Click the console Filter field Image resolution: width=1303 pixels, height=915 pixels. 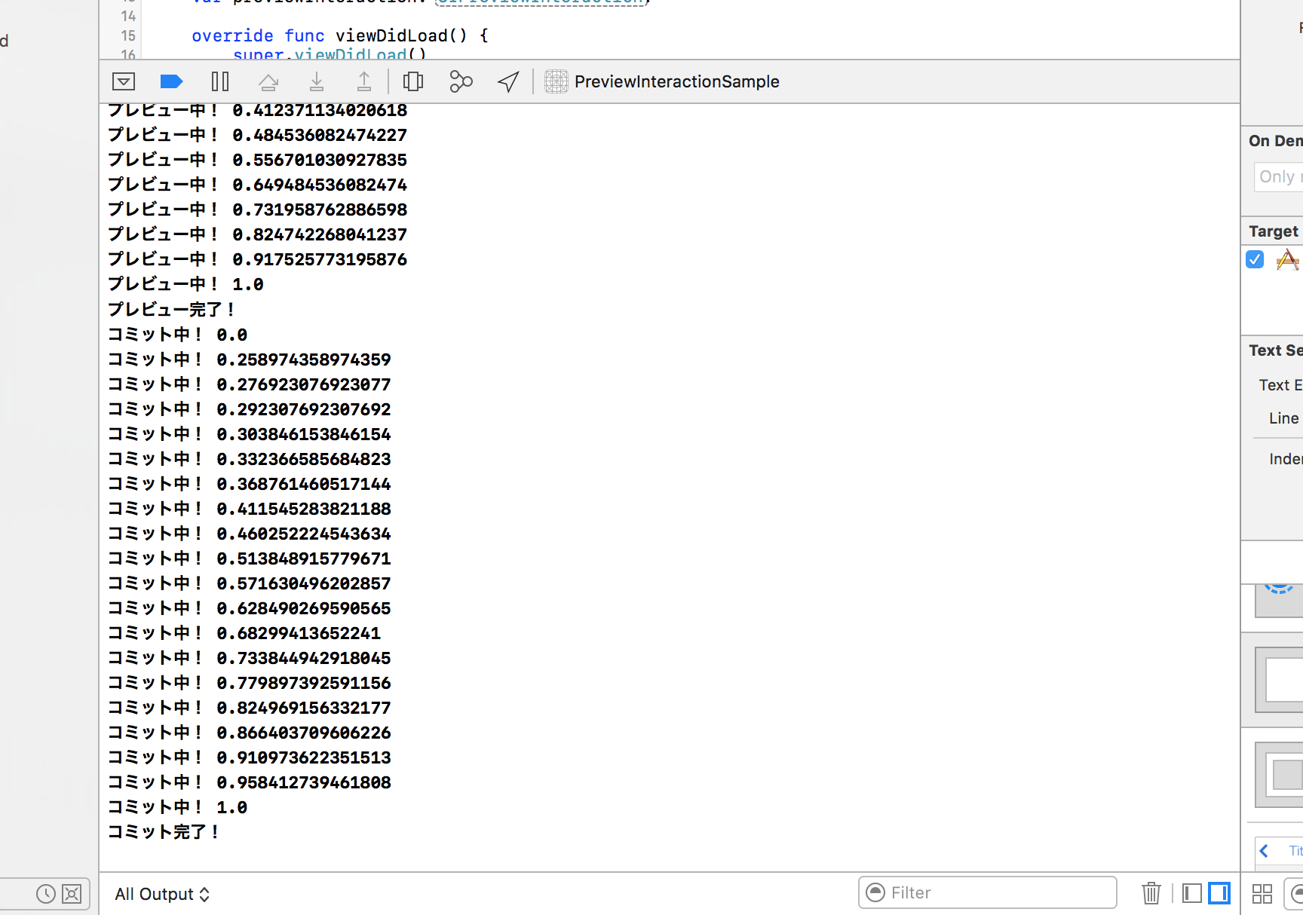[x=988, y=893]
